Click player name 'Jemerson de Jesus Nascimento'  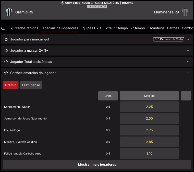(x=25, y=119)
